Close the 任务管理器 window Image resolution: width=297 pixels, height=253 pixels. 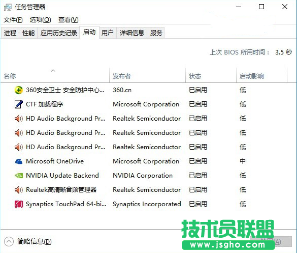pyautogui.click(x=285, y=7)
